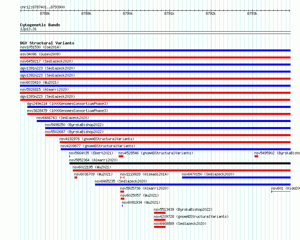Click the thin blue nsv601 variant line
The width and height of the screenshot is (300, 240).
click(x=281, y=192)
